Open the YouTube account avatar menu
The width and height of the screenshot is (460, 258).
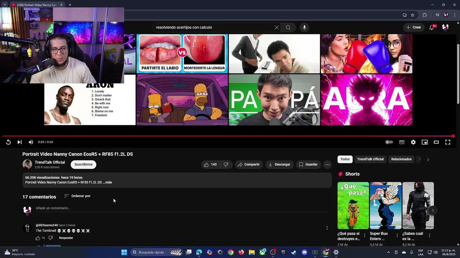coord(445,27)
